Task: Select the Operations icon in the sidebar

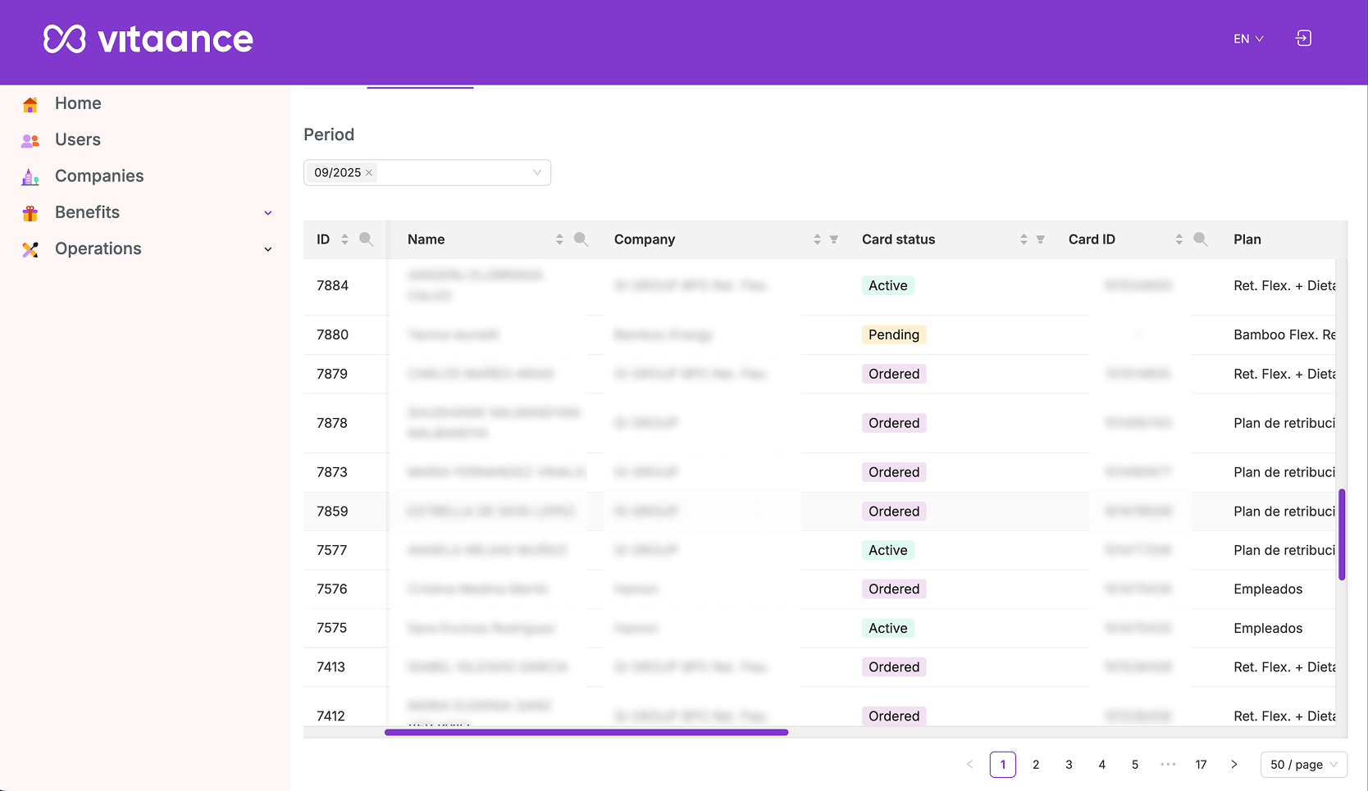Action: [x=30, y=248]
